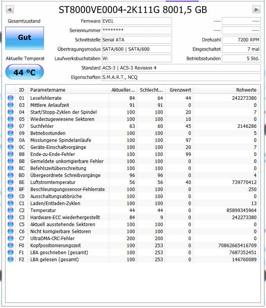Click status orb for LBA geschrieben row
The width and height of the screenshot is (266, 308).
click(x=11, y=252)
